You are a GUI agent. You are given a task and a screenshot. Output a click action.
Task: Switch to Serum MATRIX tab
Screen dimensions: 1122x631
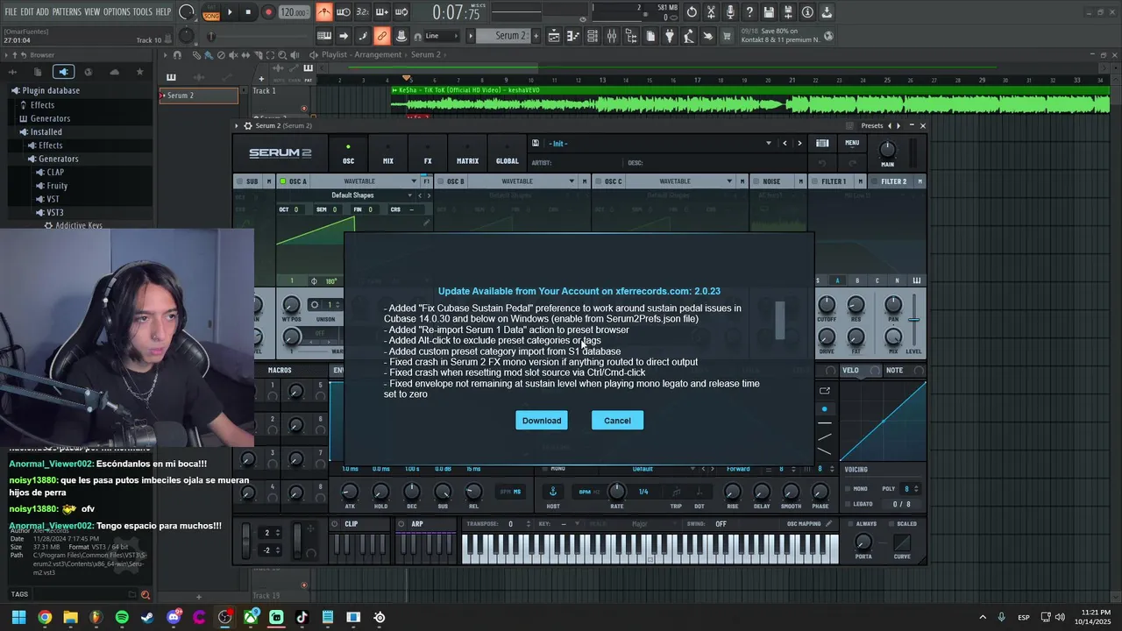pyautogui.click(x=467, y=155)
